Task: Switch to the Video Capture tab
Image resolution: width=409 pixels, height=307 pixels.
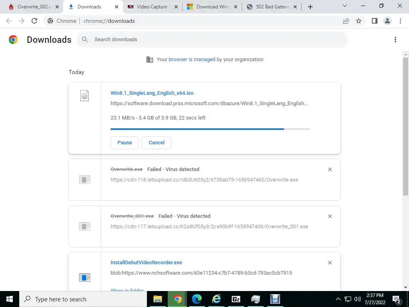Action: click(153, 7)
